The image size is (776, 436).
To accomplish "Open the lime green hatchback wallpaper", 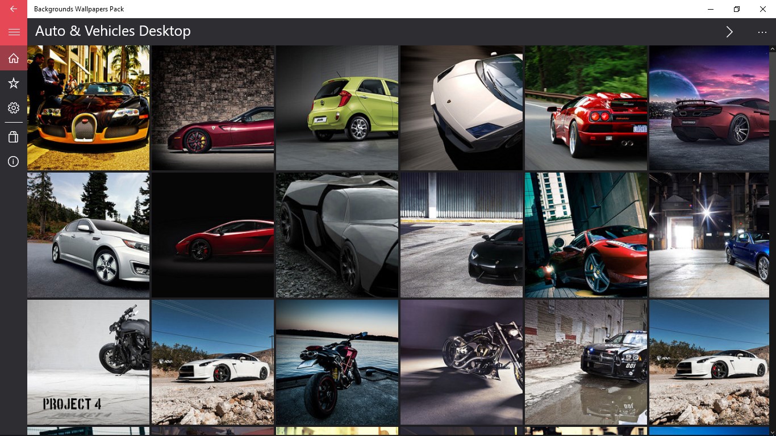I will pos(337,108).
